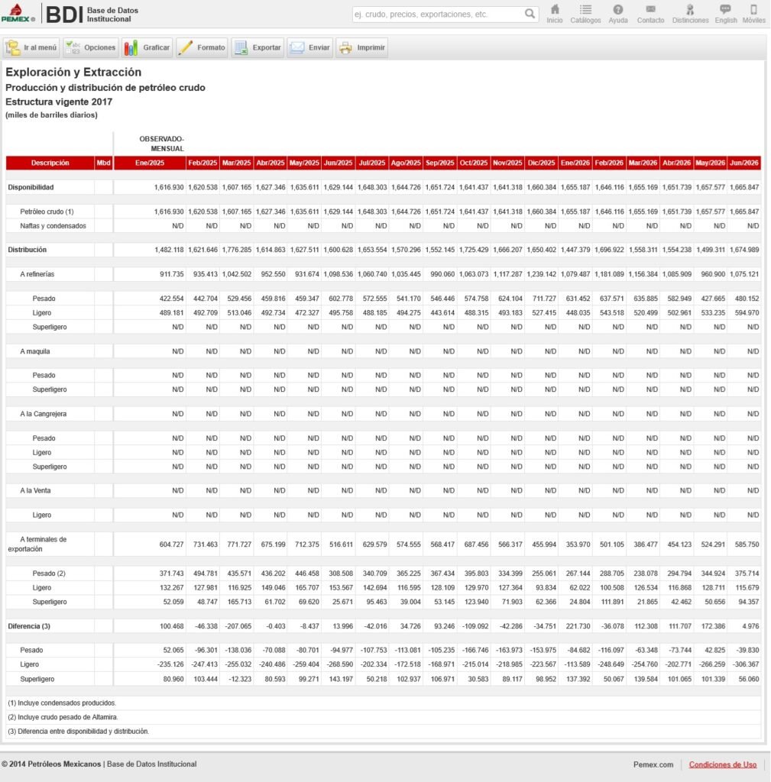The width and height of the screenshot is (771, 782).
Task: Click the Mar/2025 column header
Action: click(237, 163)
